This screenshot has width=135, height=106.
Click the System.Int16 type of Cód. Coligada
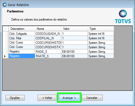pos(101,34)
